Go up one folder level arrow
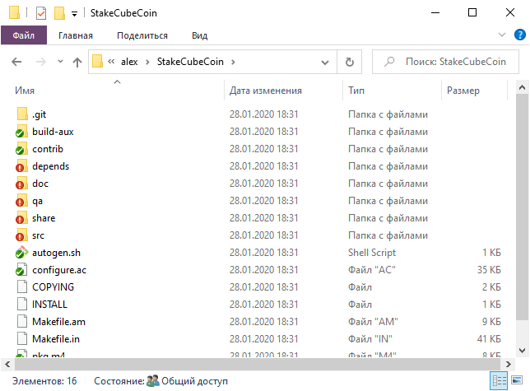 [x=77, y=62]
